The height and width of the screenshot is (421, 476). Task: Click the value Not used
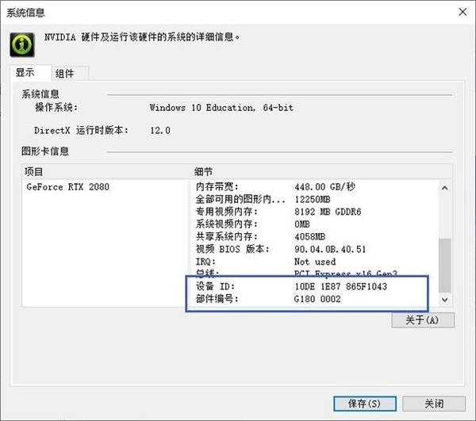[315, 262]
